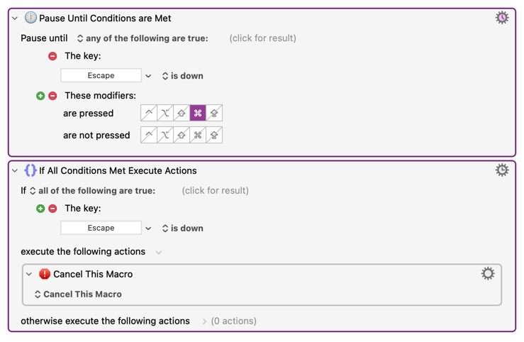Add condition in the If action
Image resolution: width=524 pixels, height=342 pixels.
pos(40,209)
